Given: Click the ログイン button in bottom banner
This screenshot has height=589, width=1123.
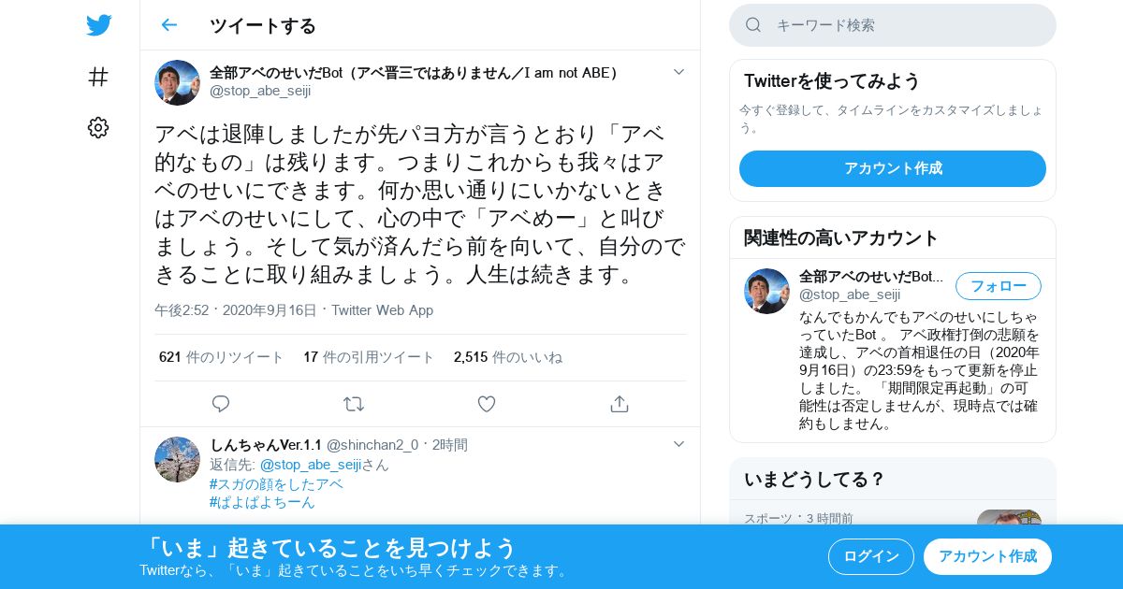Looking at the screenshot, I should point(871,556).
